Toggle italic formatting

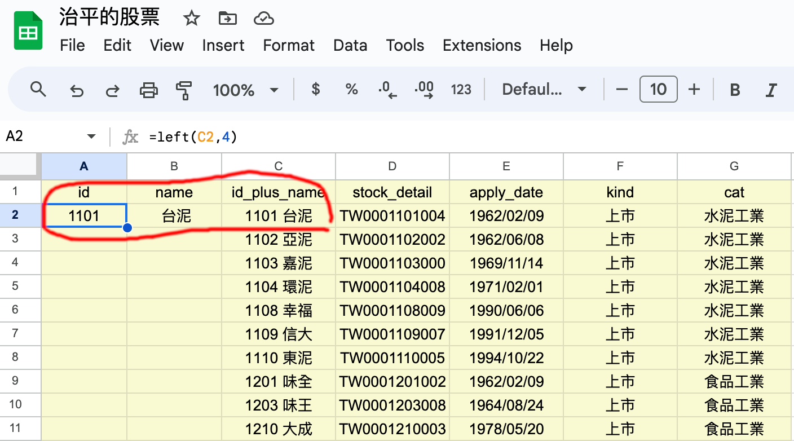pyautogui.click(x=771, y=90)
